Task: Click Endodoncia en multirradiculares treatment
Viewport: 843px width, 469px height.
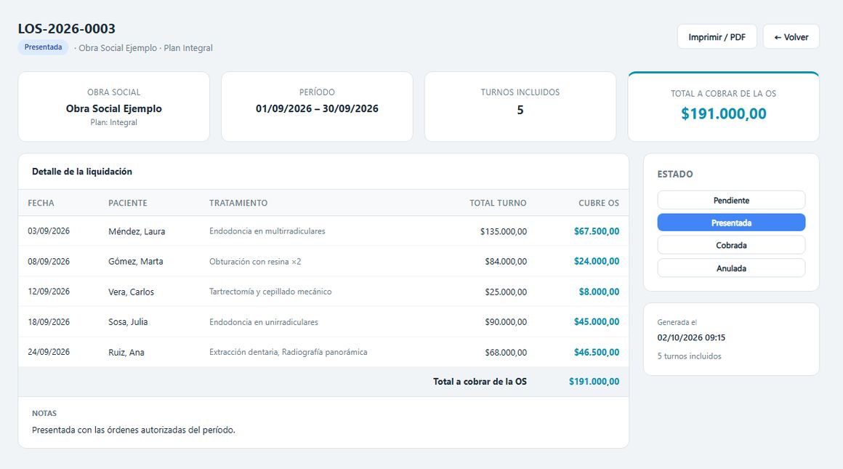Action: coord(267,231)
